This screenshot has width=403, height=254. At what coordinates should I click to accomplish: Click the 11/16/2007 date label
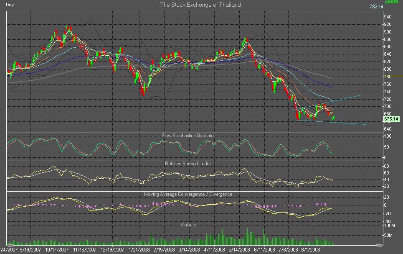pos(84,250)
